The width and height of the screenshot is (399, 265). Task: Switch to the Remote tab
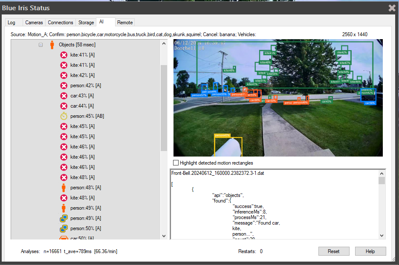(x=125, y=23)
